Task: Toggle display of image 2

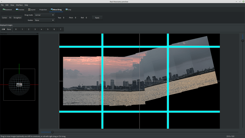Action: tap(29, 29)
